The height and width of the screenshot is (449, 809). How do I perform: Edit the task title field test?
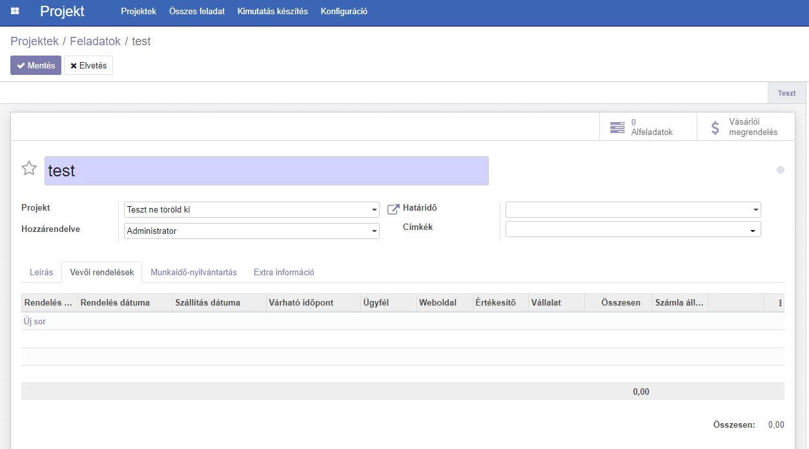pos(267,171)
